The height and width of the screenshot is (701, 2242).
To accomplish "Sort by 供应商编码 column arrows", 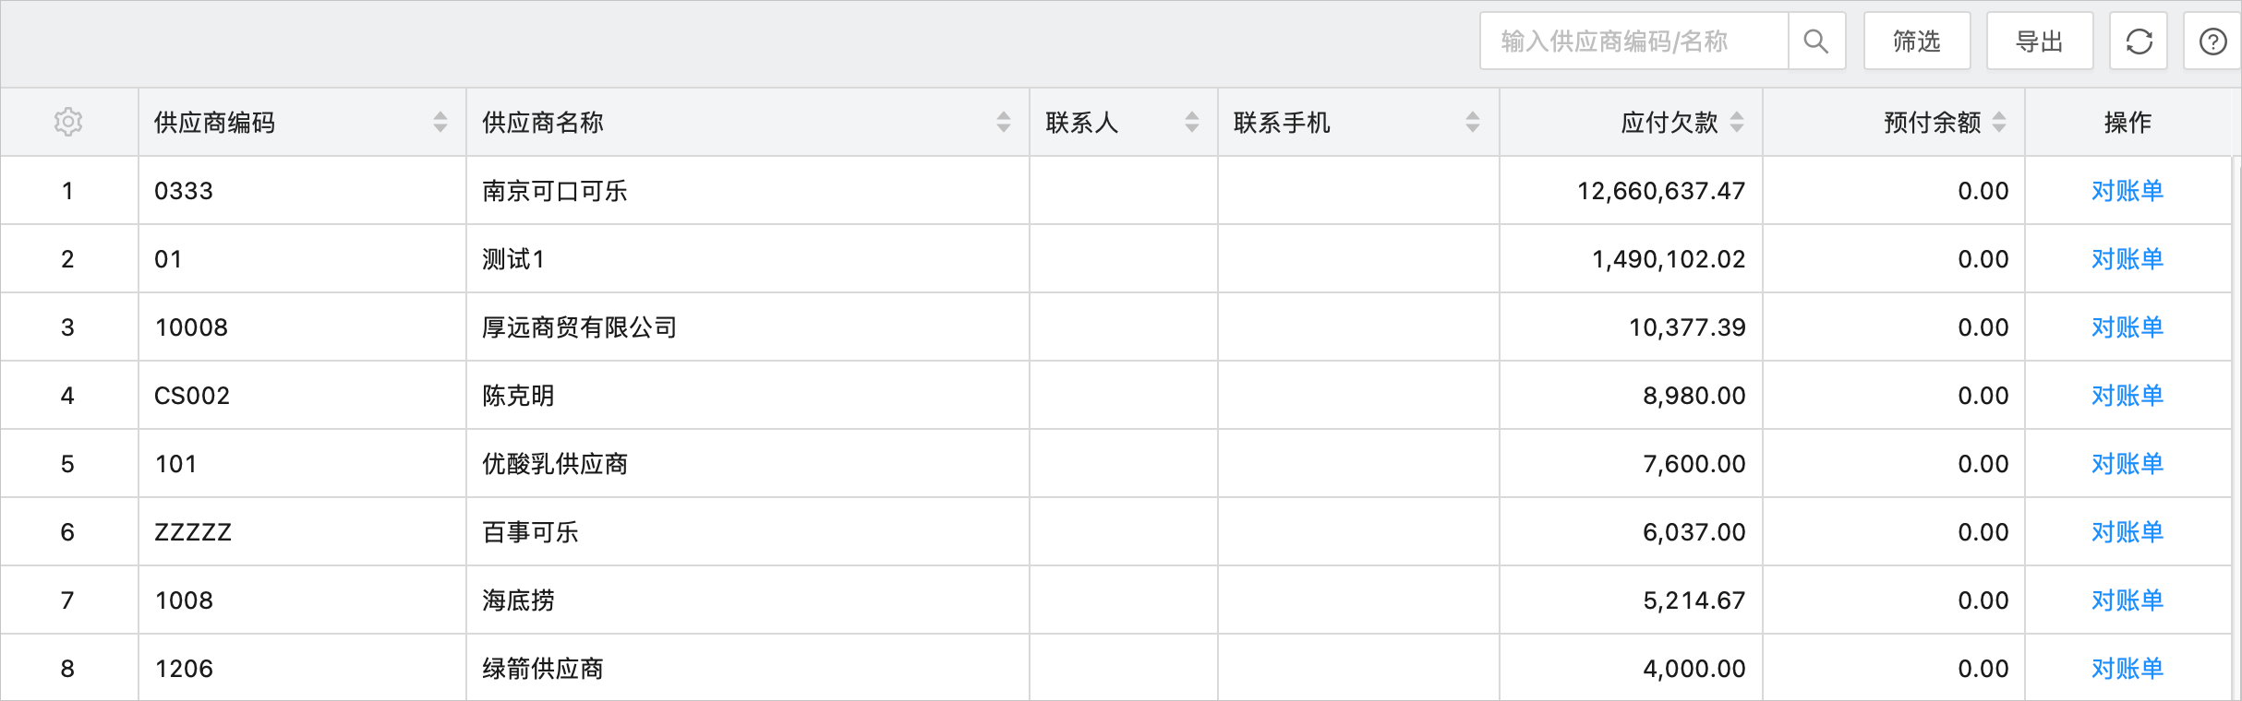I will [440, 122].
